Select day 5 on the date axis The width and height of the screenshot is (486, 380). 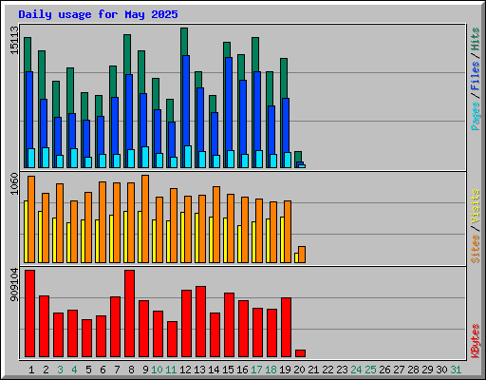[x=88, y=370]
